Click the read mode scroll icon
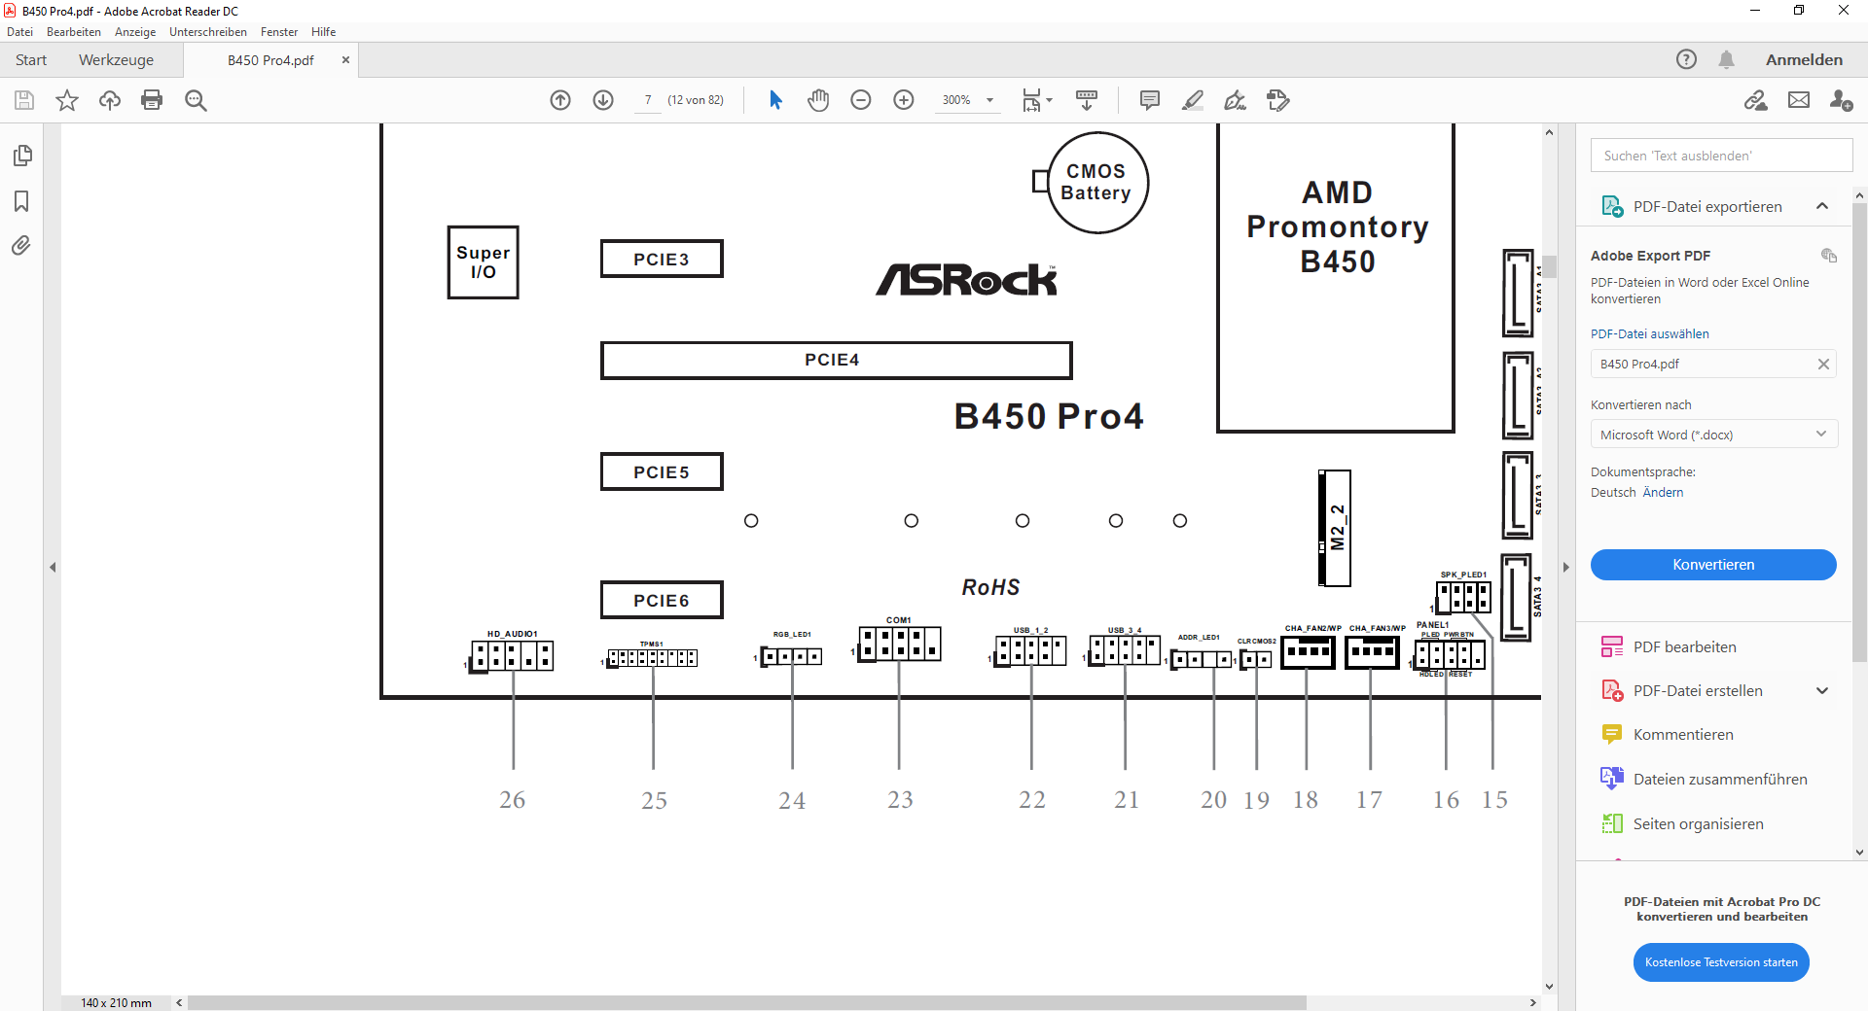Screen dimensions: 1868x1011 pos(1087,100)
